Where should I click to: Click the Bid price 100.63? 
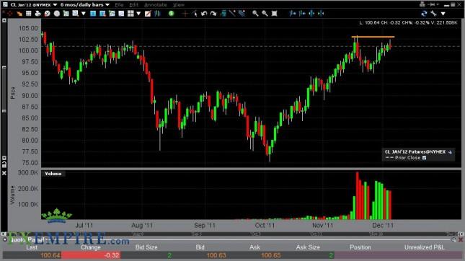[x=216, y=255]
